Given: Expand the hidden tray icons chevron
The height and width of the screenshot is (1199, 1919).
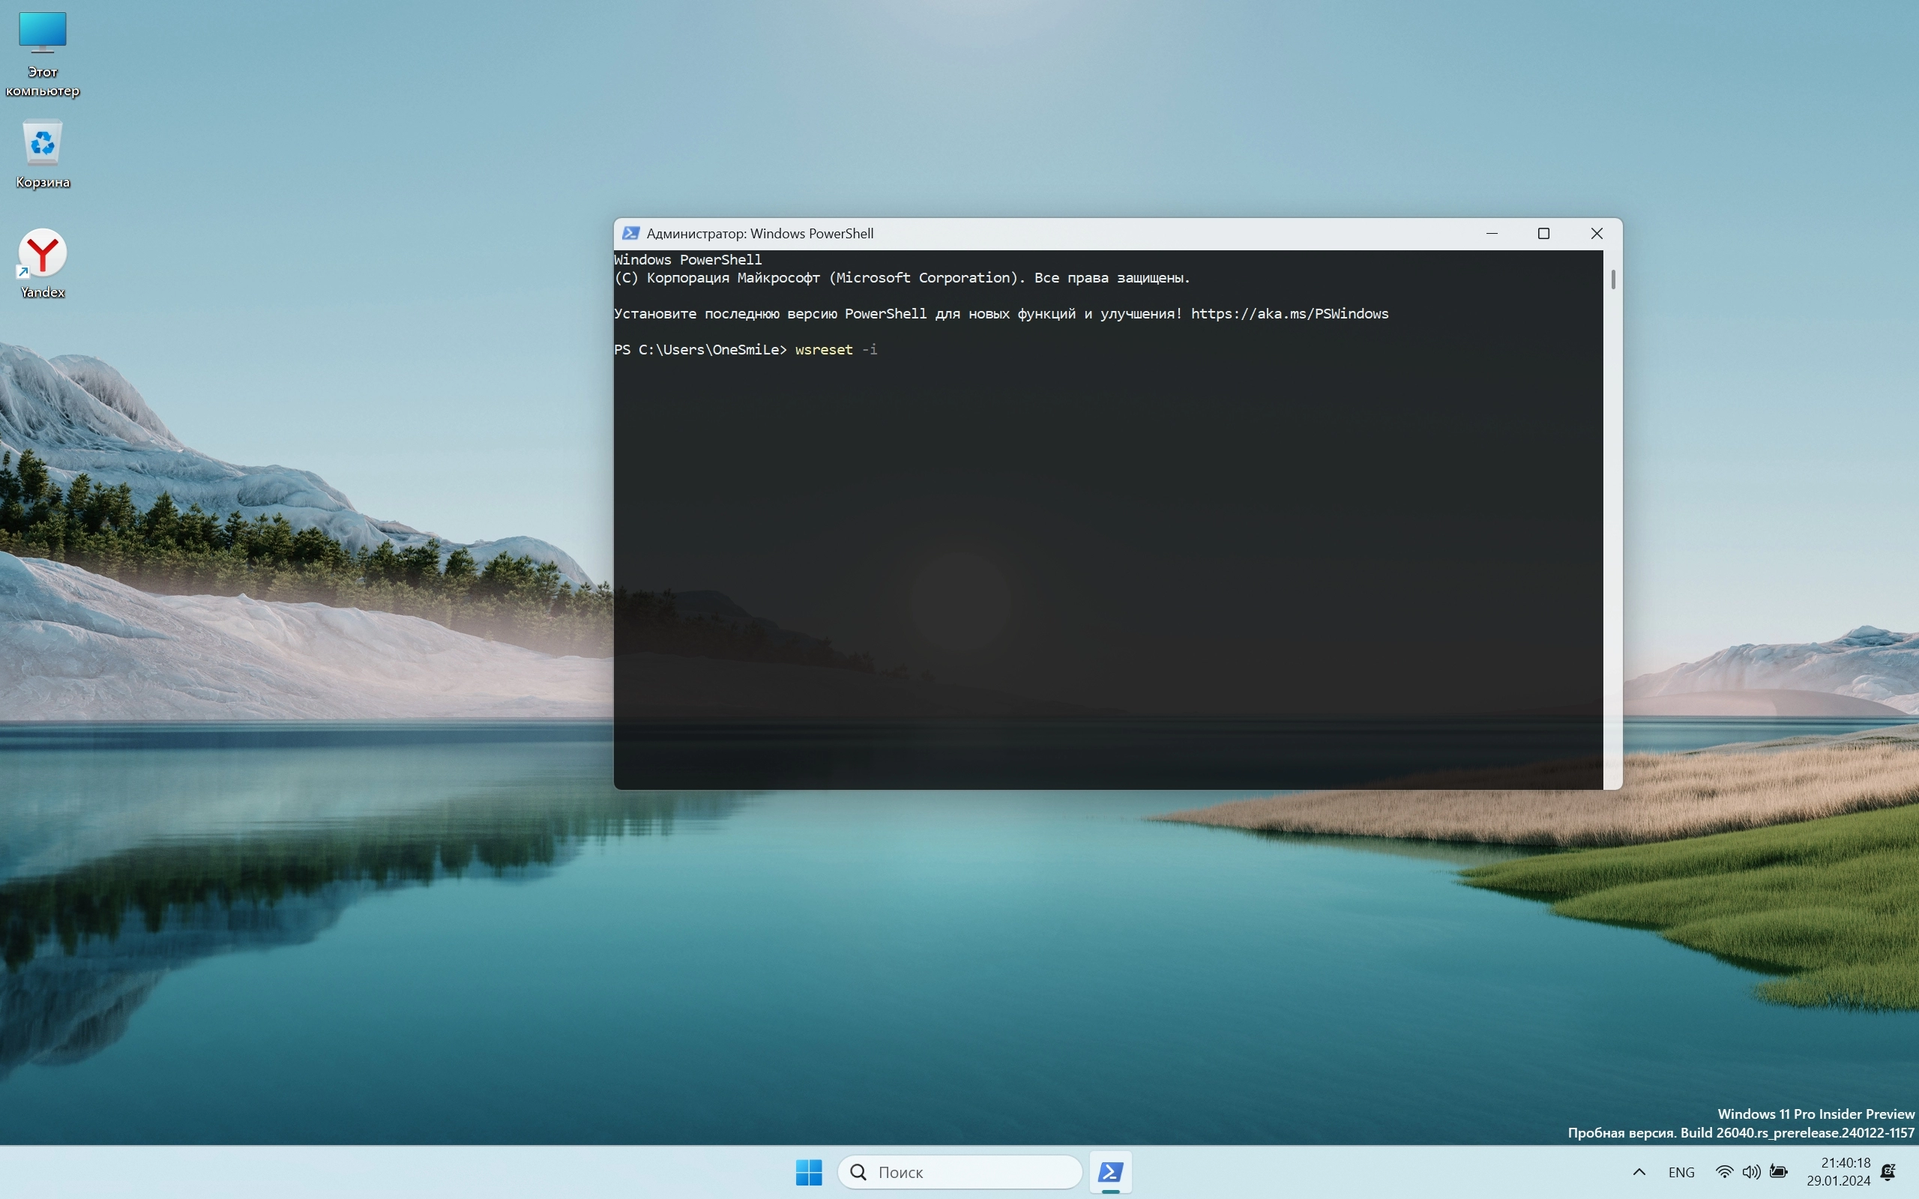Looking at the screenshot, I should [x=1639, y=1171].
